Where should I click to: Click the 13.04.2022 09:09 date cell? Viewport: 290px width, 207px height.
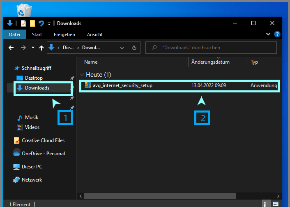point(209,85)
